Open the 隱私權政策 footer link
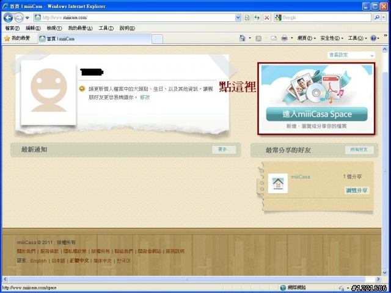The height and width of the screenshot is (293, 391). point(75,251)
